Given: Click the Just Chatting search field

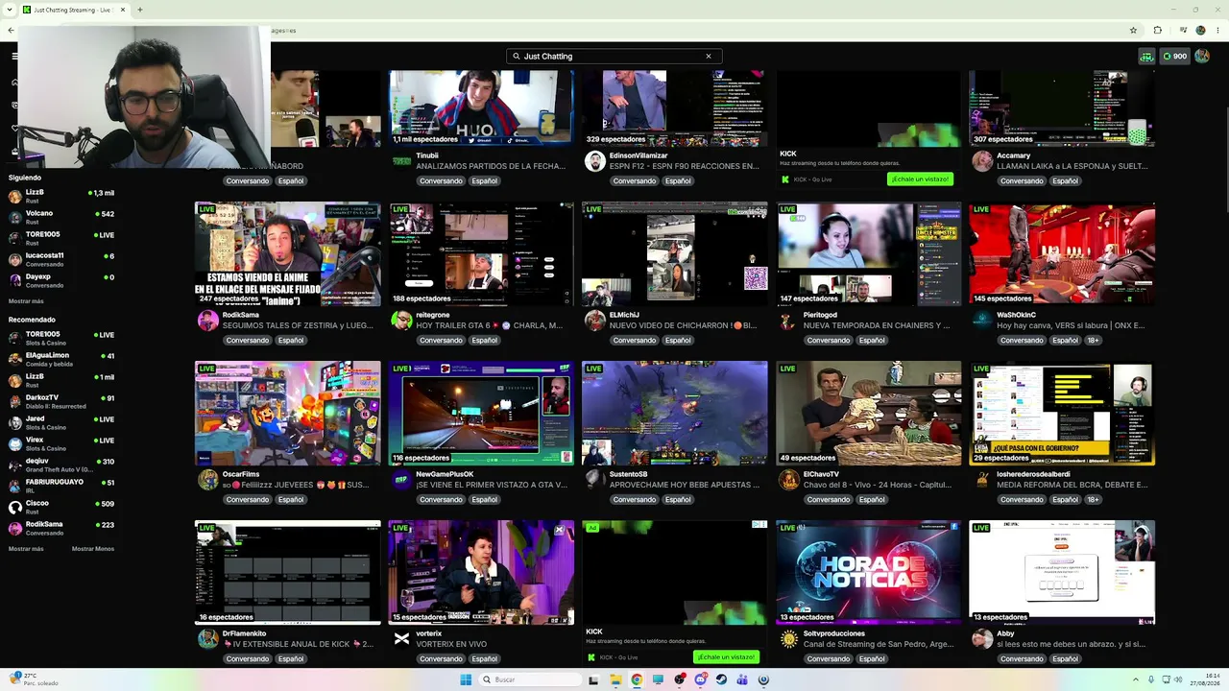Looking at the screenshot, I should coord(614,56).
